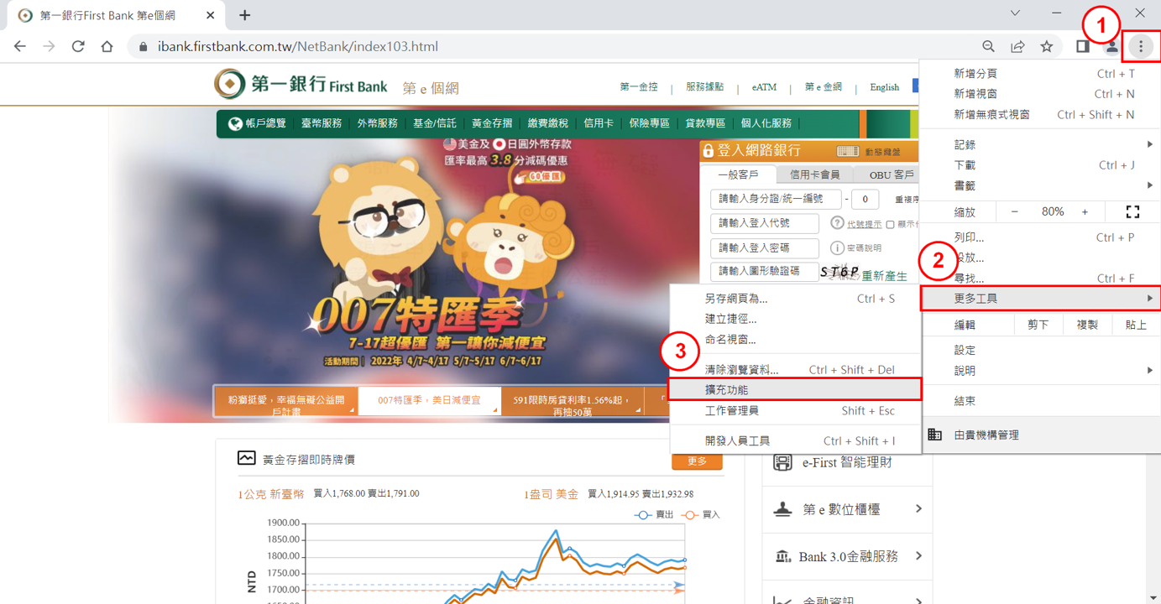Select 另存網頁為 menu entry
This screenshot has width=1161, height=604.
tap(795, 299)
